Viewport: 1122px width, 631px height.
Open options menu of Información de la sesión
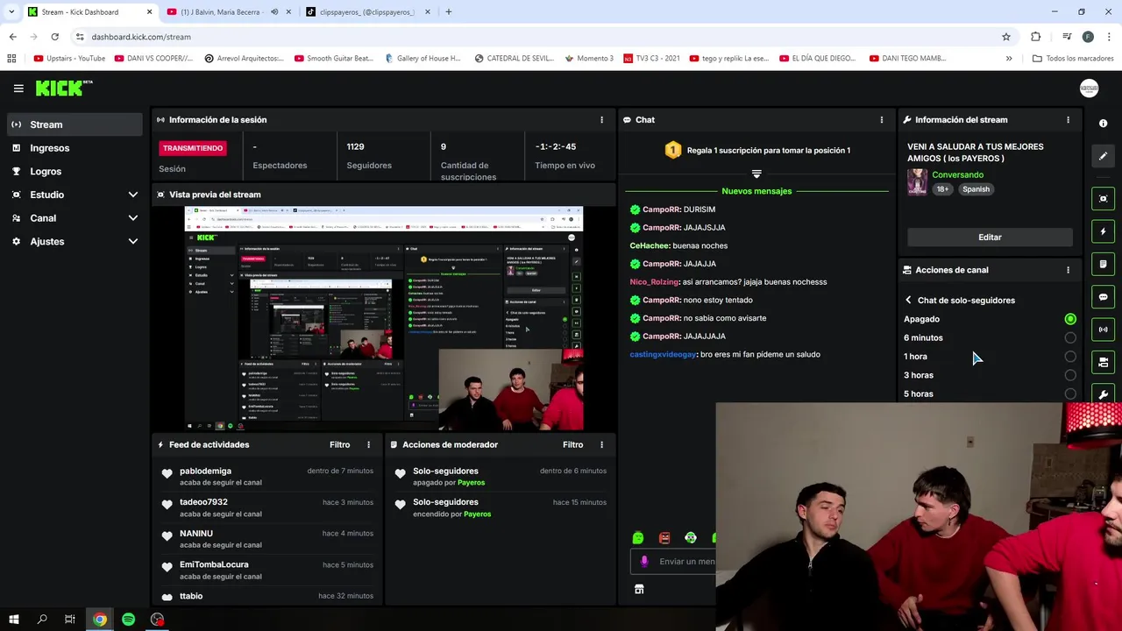[601, 120]
